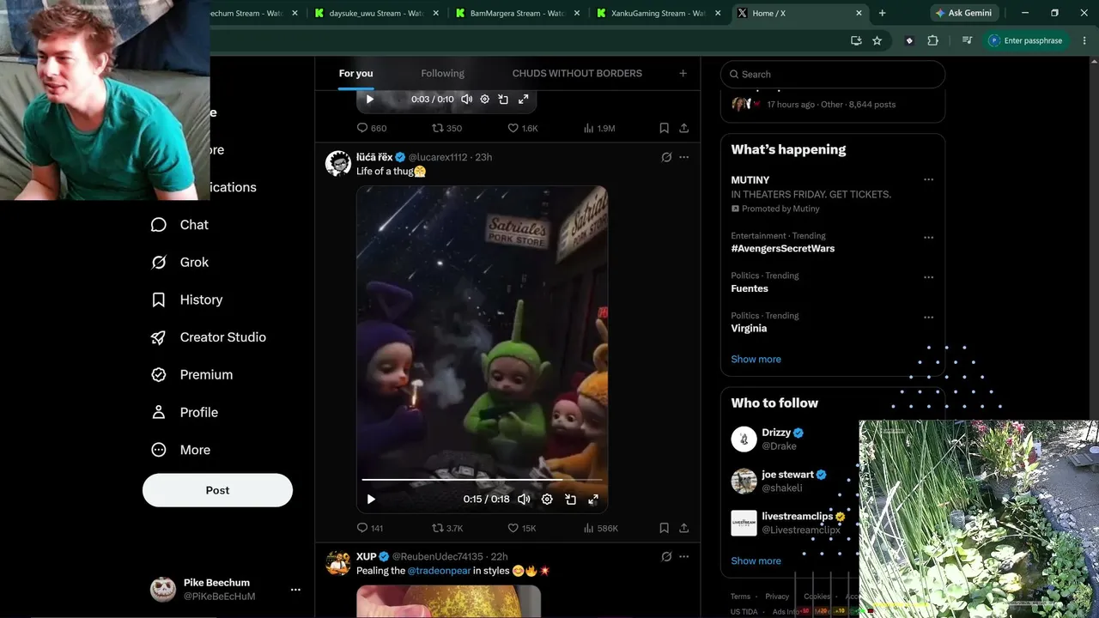
Task: Open picture-in-picture for the Teletubbies video
Action: tap(570, 499)
